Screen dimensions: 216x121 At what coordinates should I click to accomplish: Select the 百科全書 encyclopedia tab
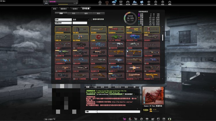point(86,9)
